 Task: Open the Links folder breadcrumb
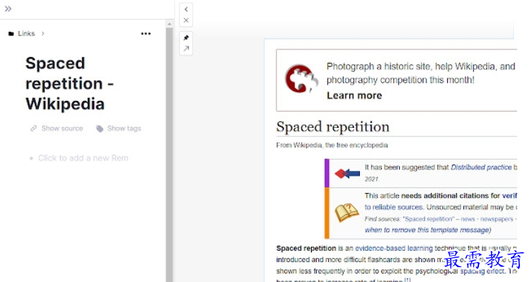tap(26, 33)
